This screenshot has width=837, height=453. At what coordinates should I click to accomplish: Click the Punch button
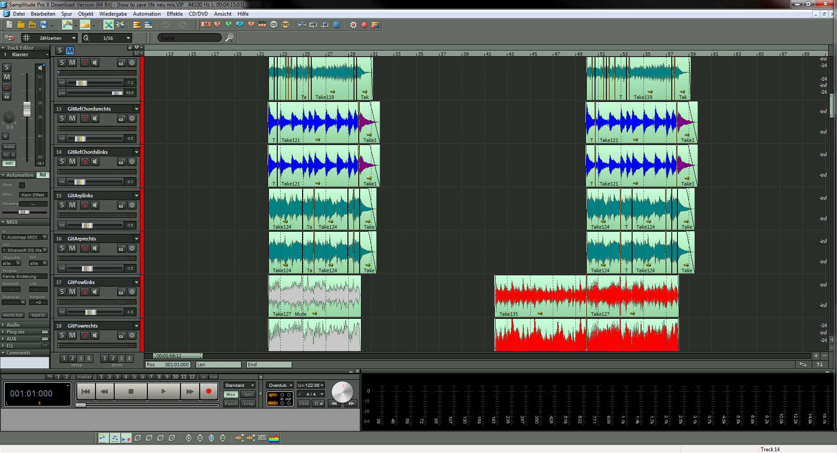[x=231, y=403]
